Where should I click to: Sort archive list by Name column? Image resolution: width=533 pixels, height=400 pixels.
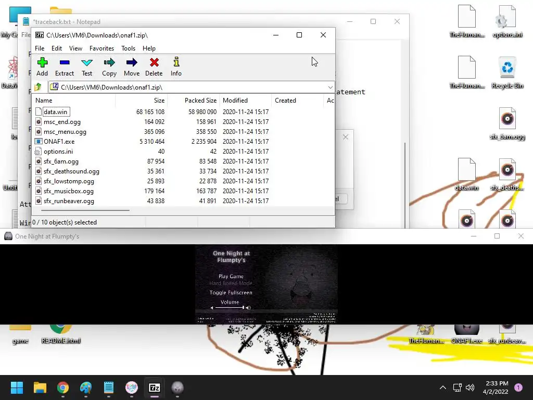74,101
